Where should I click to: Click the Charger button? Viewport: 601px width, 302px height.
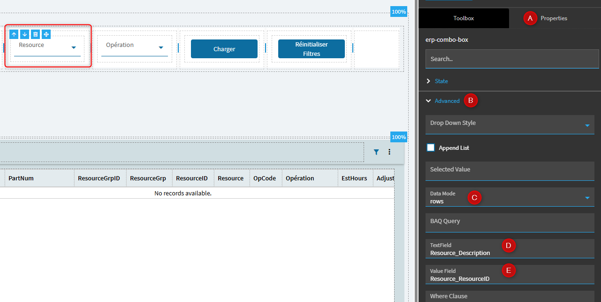point(224,49)
